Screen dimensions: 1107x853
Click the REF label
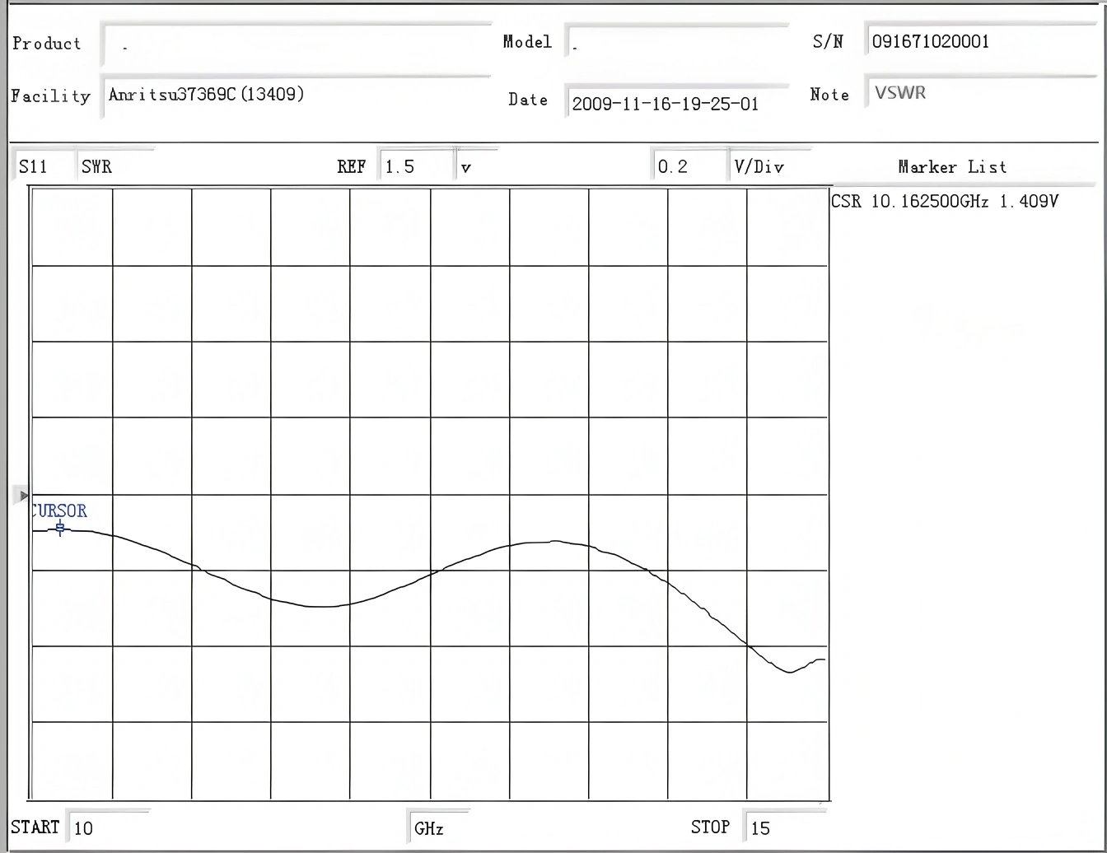pyautogui.click(x=352, y=166)
